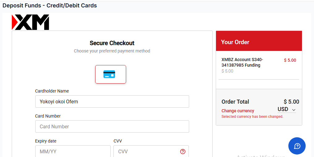The width and height of the screenshot is (314, 157).
Task: Select the credit card payment method icon
Action: 110,74
